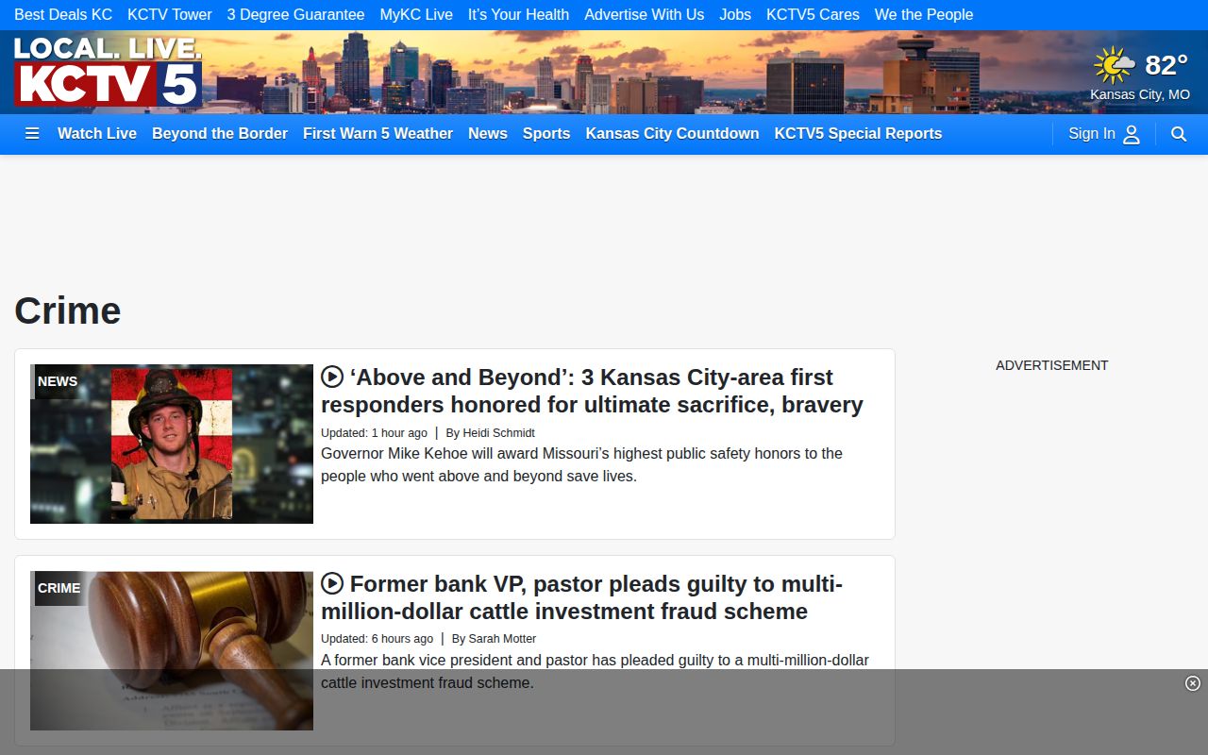Open It's Your Health link
This screenshot has width=1208, height=755.
pos(518,15)
